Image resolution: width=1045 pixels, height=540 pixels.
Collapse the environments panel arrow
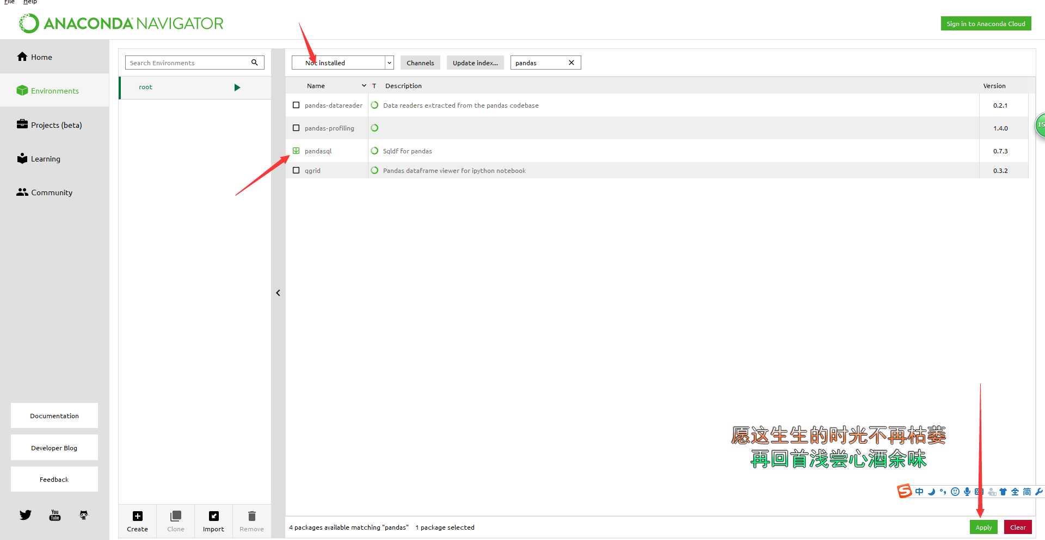click(278, 293)
